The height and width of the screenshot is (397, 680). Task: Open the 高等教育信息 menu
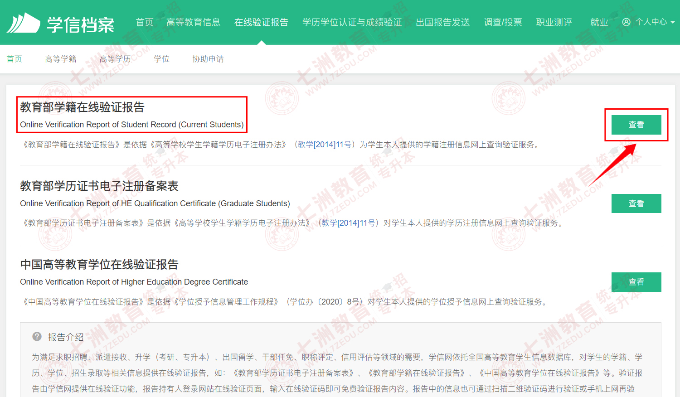(x=193, y=22)
